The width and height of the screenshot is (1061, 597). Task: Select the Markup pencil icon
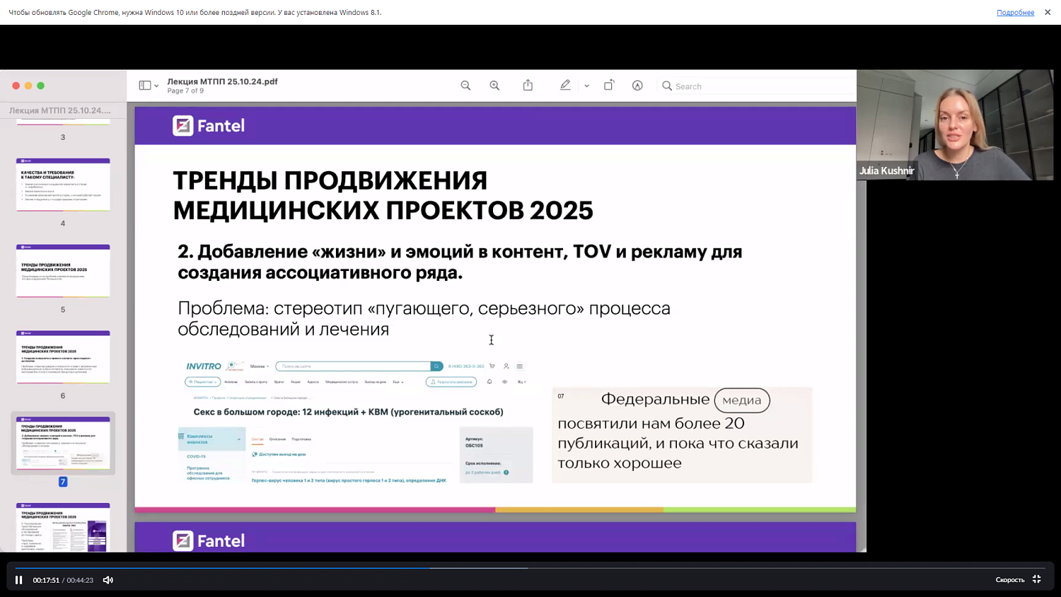pyautogui.click(x=564, y=85)
